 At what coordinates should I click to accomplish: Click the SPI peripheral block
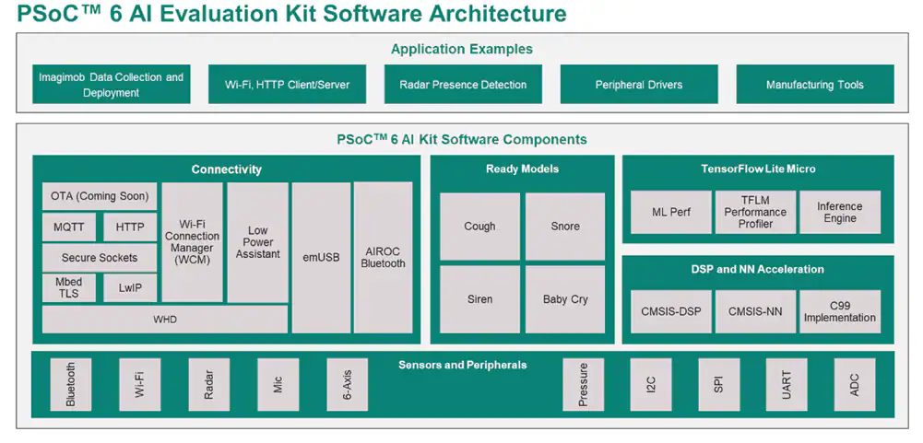pos(718,385)
